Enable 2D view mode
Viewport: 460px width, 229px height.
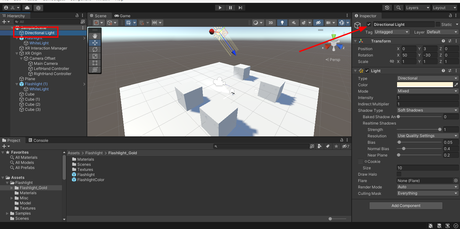[x=270, y=22]
